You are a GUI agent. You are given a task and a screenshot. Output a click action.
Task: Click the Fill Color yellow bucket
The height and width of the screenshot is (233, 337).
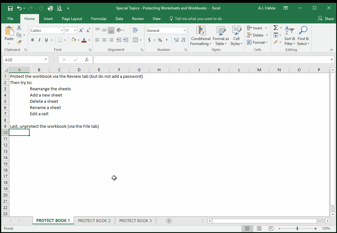pos(73,40)
